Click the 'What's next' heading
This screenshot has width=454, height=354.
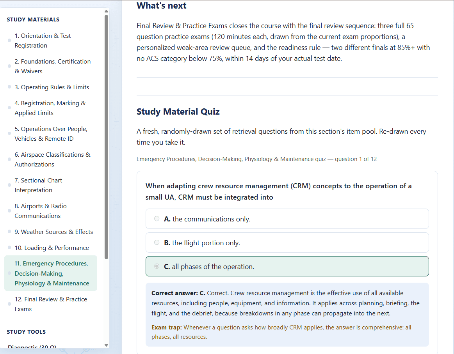point(162,5)
